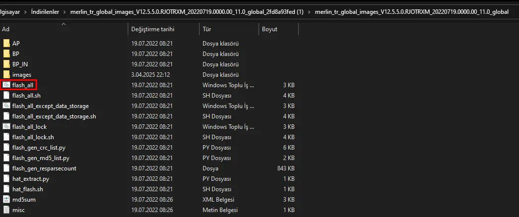Screen dimensions: 519x217
Task: Select the BP folder icon
Action: pyautogui.click(x=6, y=54)
